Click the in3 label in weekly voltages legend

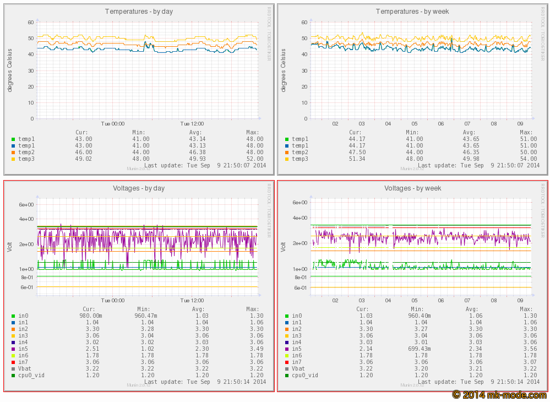tap(297, 335)
